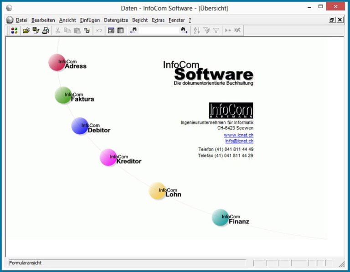The image size is (350, 272).
Task: Click the find next binoculars icon
Action: [x=184, y=30]
